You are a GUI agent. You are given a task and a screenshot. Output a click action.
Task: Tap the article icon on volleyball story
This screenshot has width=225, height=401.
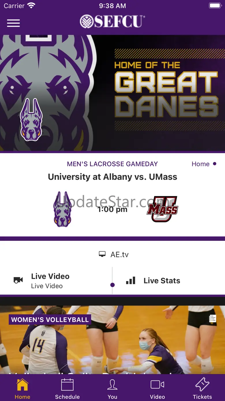(x=213, y=319)
